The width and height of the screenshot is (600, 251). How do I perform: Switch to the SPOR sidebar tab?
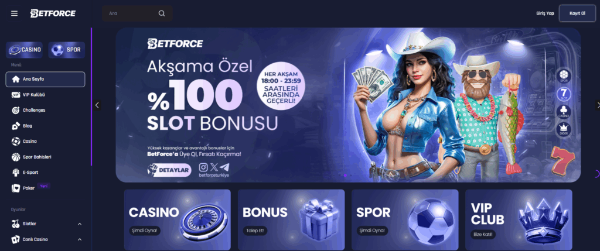[x=67, y=50]
